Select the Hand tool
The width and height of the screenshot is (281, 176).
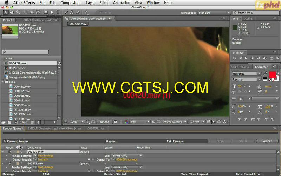coord(12,12)
